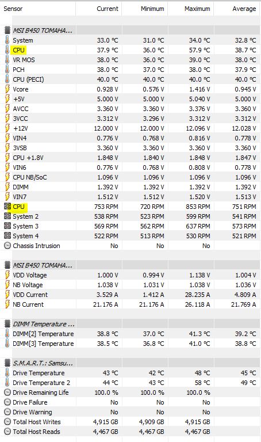The height and width of the screenshot is (442, 261).
Task: Click the 4,909 GB minimum Total Host Writes value
Action: [152, 422]
